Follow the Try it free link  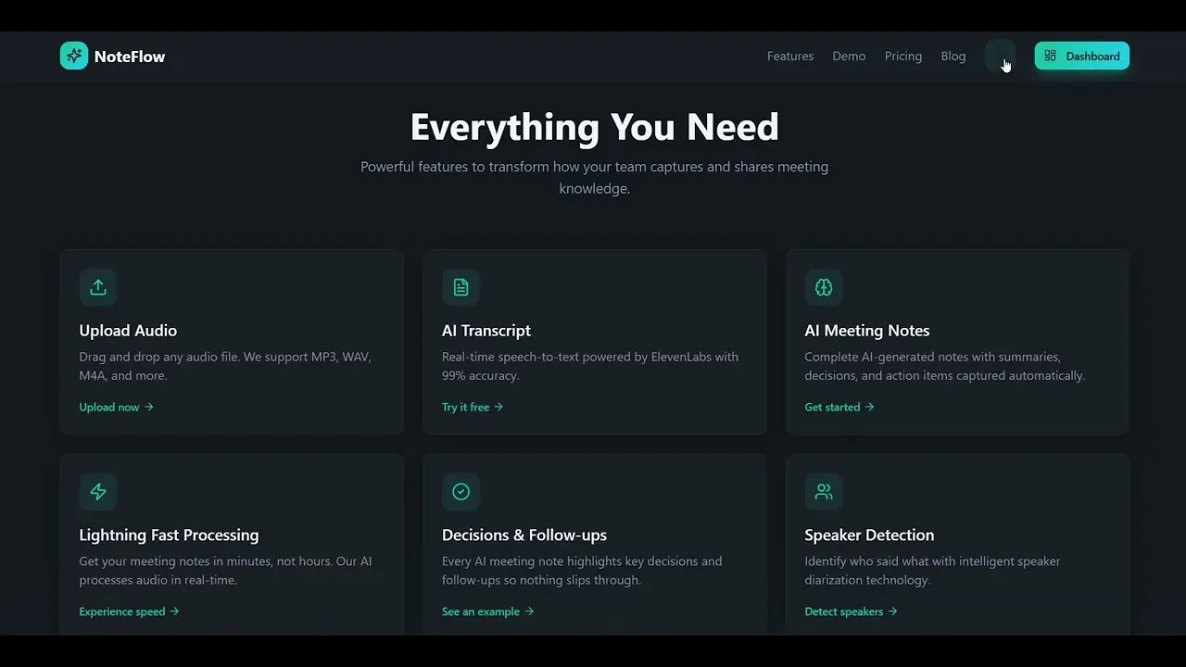pos(473,407)
